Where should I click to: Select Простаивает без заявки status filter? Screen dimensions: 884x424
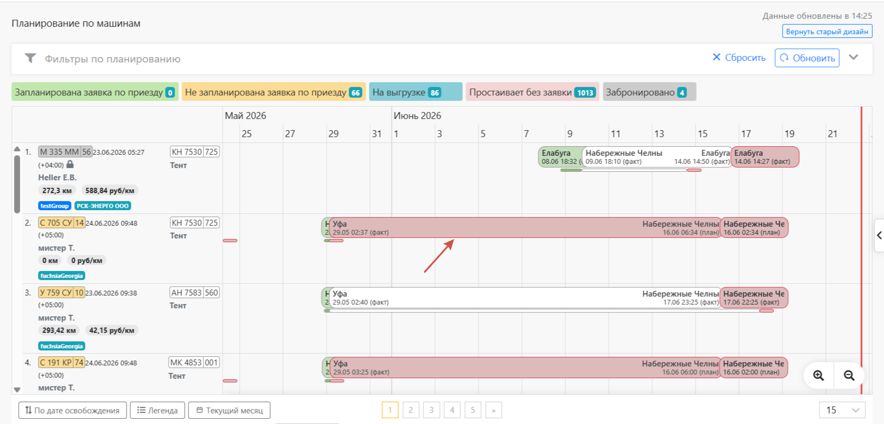(x=532, y=92)
